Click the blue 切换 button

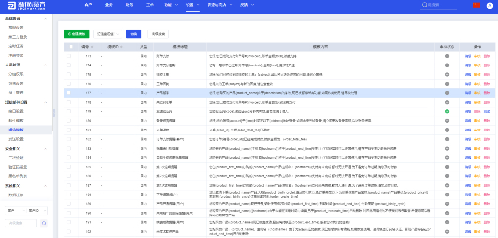click(x=133, y=34)
